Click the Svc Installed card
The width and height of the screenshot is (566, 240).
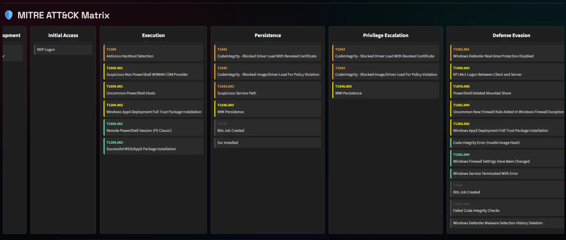[x=267, y=143]
